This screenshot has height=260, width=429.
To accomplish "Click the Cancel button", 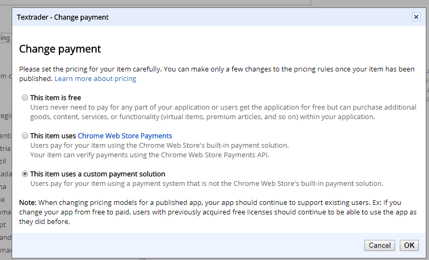I will (x=379, y=245).
